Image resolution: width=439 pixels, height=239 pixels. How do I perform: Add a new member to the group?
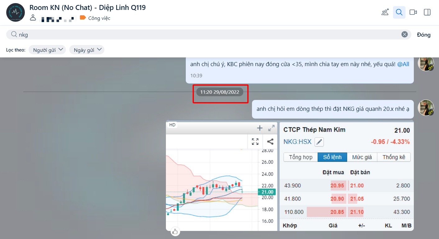385,12
